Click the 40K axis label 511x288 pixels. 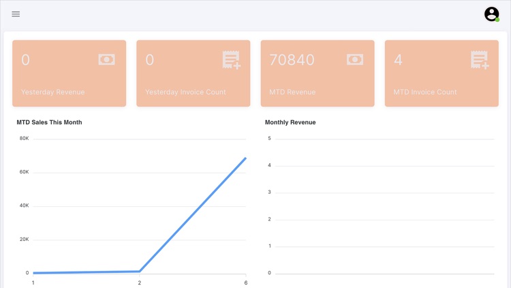pyautogui.click(x=24, y=205)
